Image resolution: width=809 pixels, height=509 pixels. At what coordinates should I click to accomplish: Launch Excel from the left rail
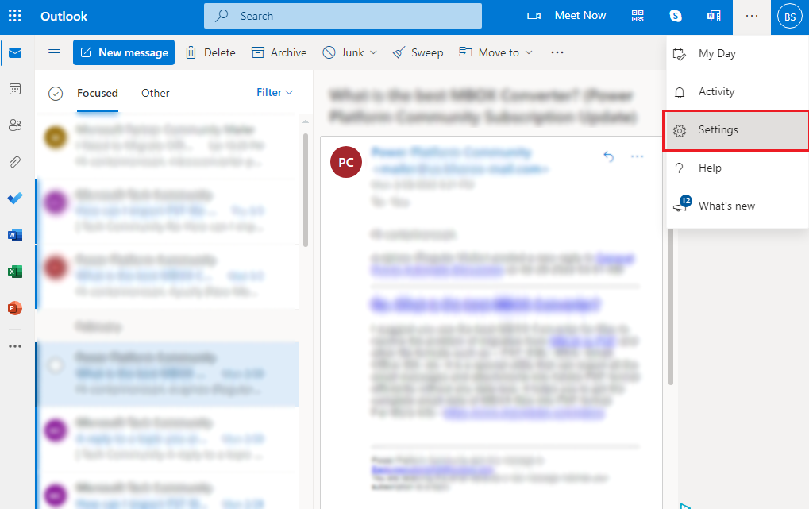click(15, 272)
